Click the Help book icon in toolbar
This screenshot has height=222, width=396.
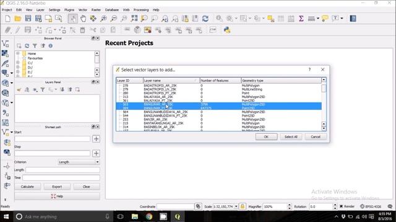(x=353, y=18)
